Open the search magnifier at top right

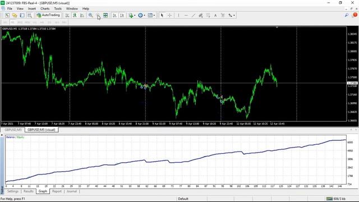(x=347, y=15)
